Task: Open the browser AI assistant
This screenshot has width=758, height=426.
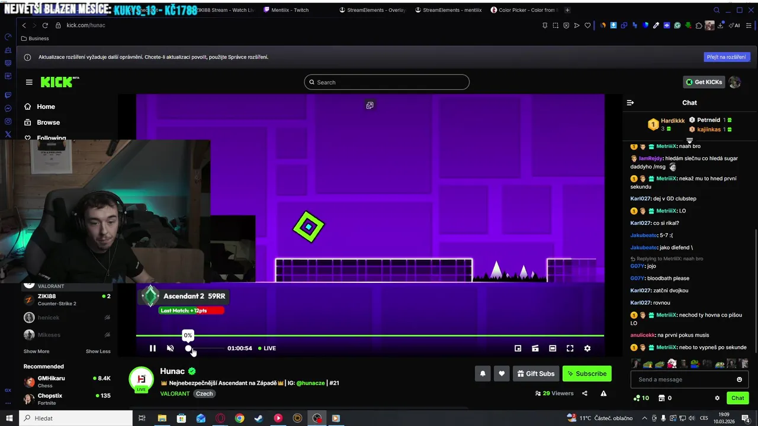Action: [734, 25]
